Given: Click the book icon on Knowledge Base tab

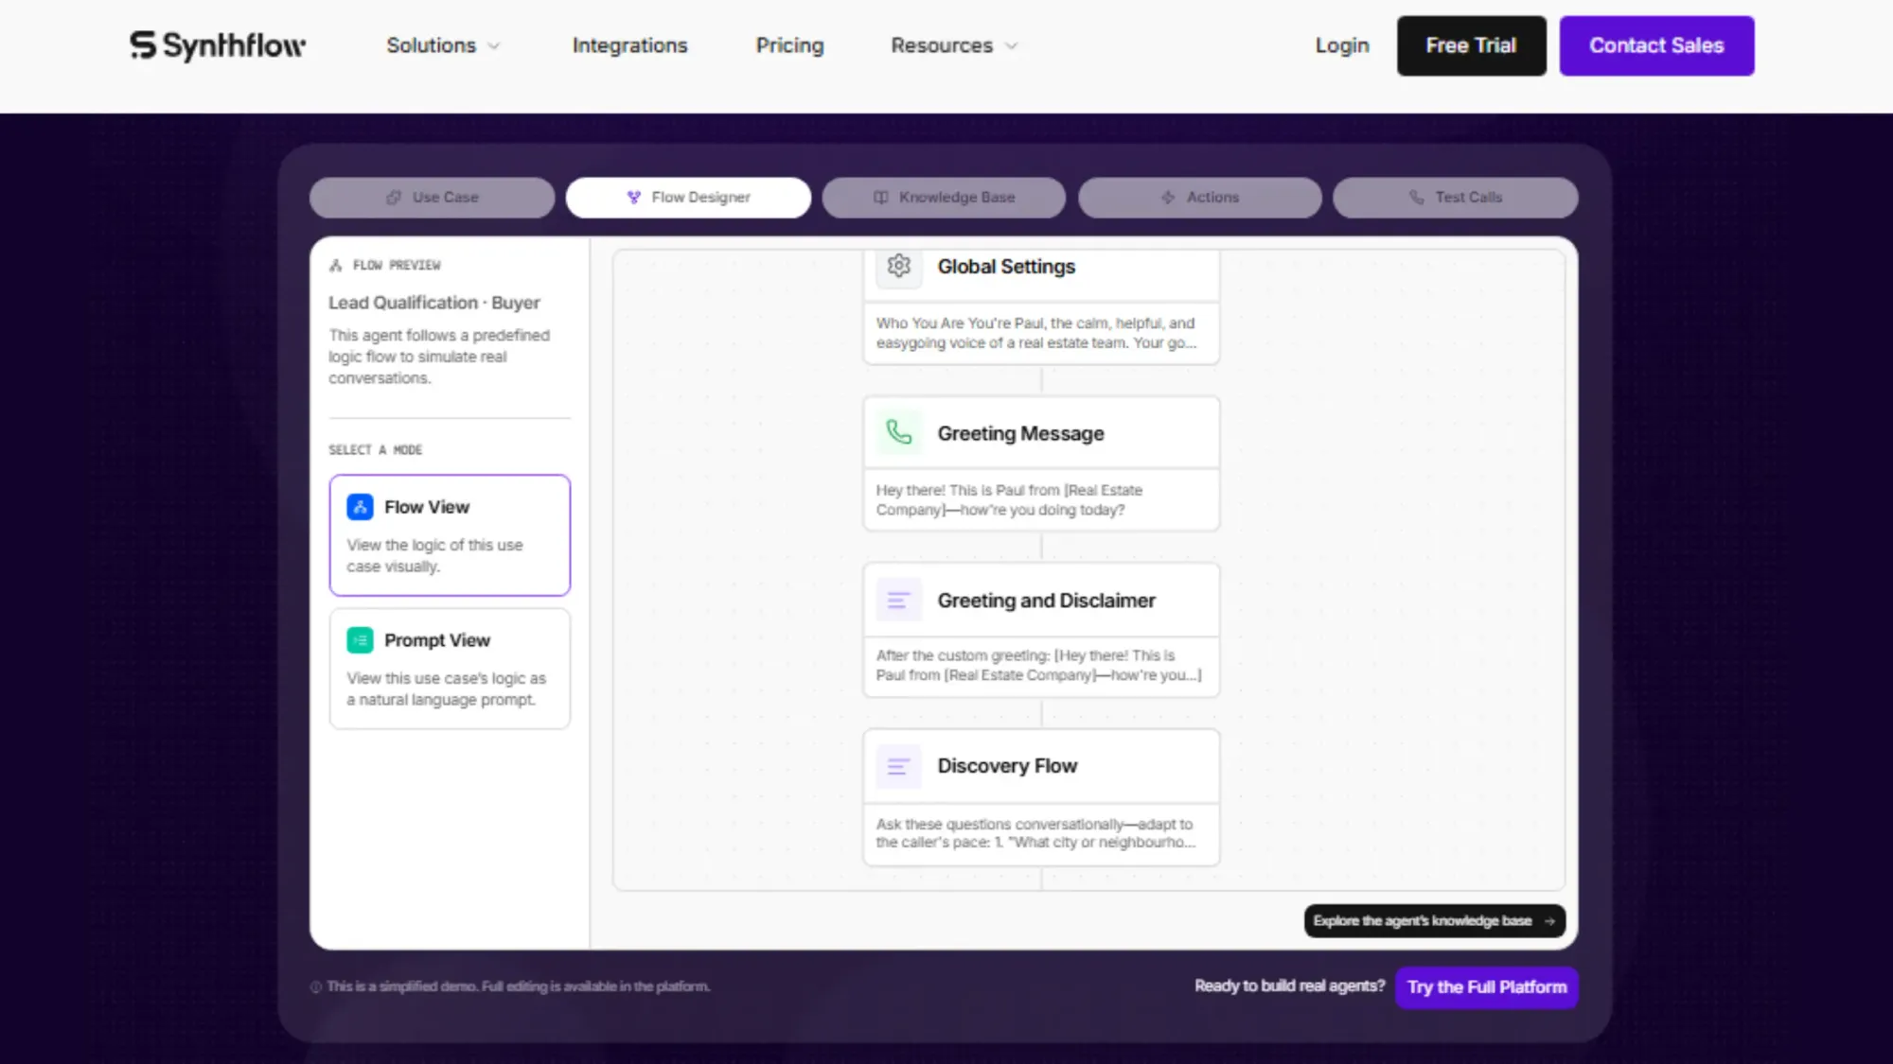Looking at the screenshot, I should (881, 197).
